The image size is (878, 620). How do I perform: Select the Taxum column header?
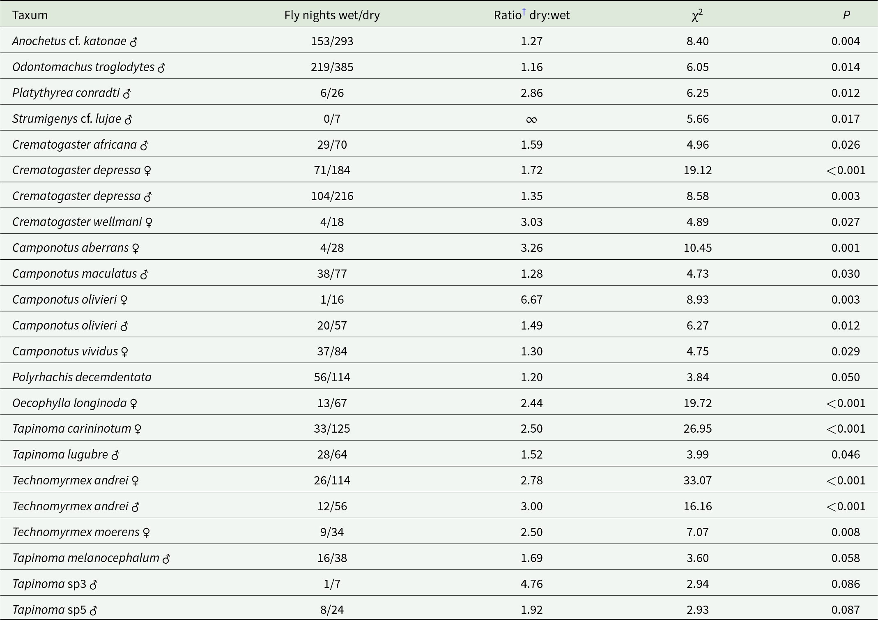coord(30,15)
